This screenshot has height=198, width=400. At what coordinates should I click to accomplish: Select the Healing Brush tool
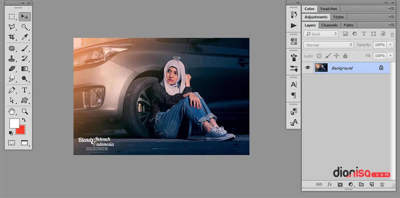tap(12, 48)
